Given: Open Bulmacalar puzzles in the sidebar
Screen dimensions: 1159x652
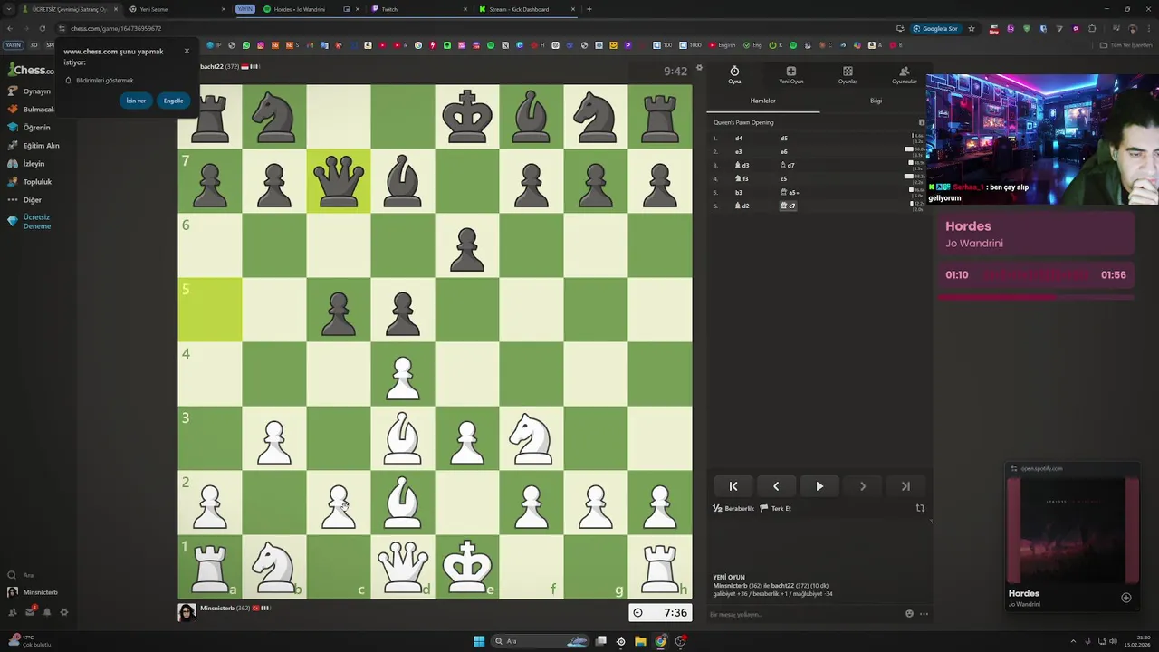Looking at the screenshot, I should (31, 110).
